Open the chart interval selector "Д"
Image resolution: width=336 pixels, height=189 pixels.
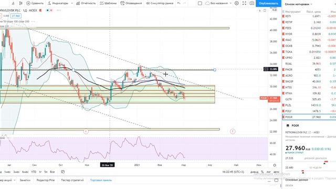coord(13,3)
